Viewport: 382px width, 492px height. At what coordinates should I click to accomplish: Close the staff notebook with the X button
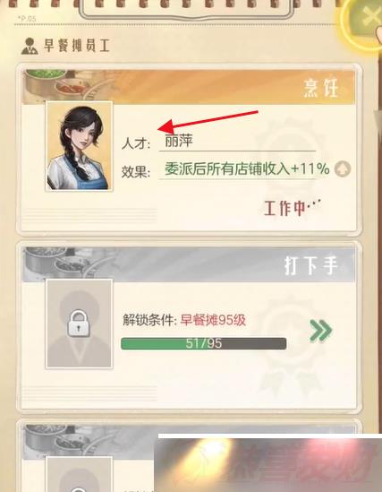point(367,19)
